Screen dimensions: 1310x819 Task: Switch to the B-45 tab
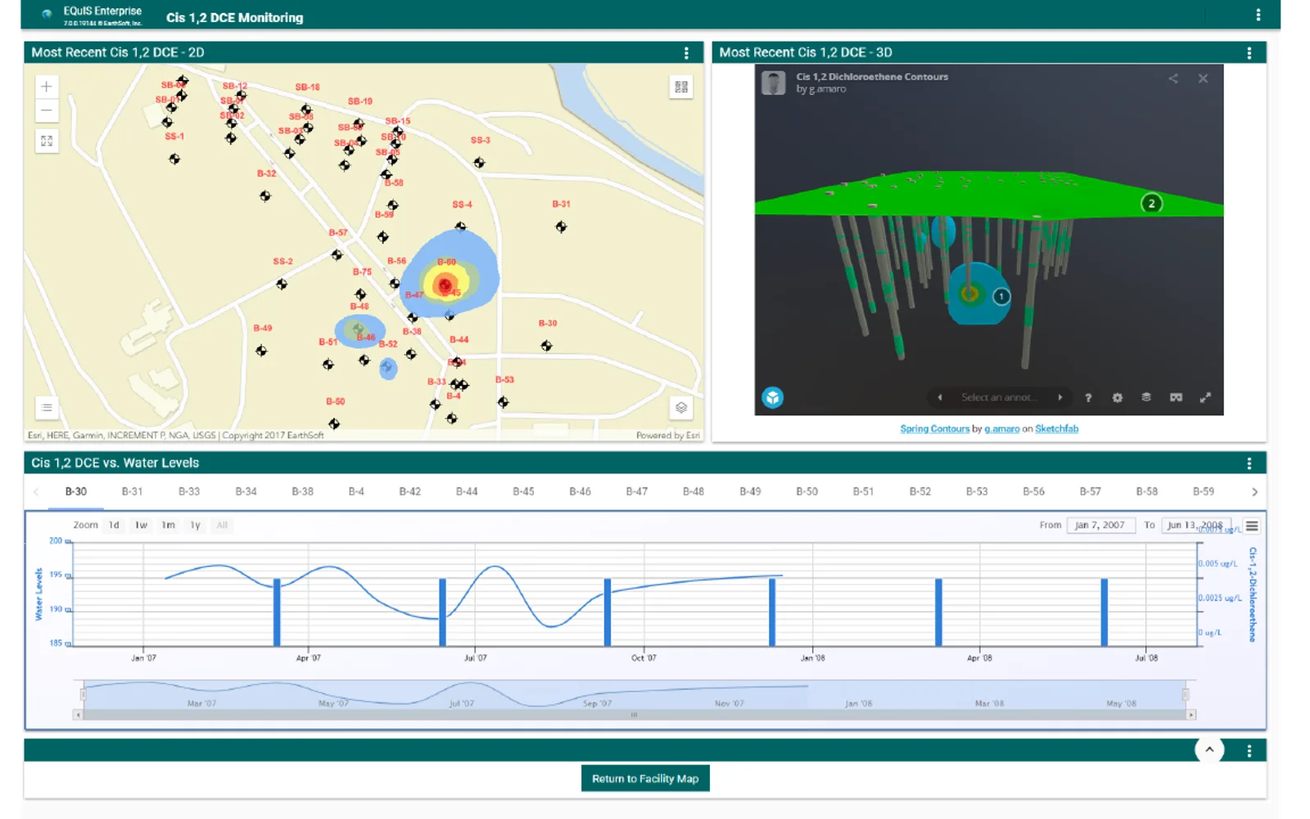(x=523, y=491)
